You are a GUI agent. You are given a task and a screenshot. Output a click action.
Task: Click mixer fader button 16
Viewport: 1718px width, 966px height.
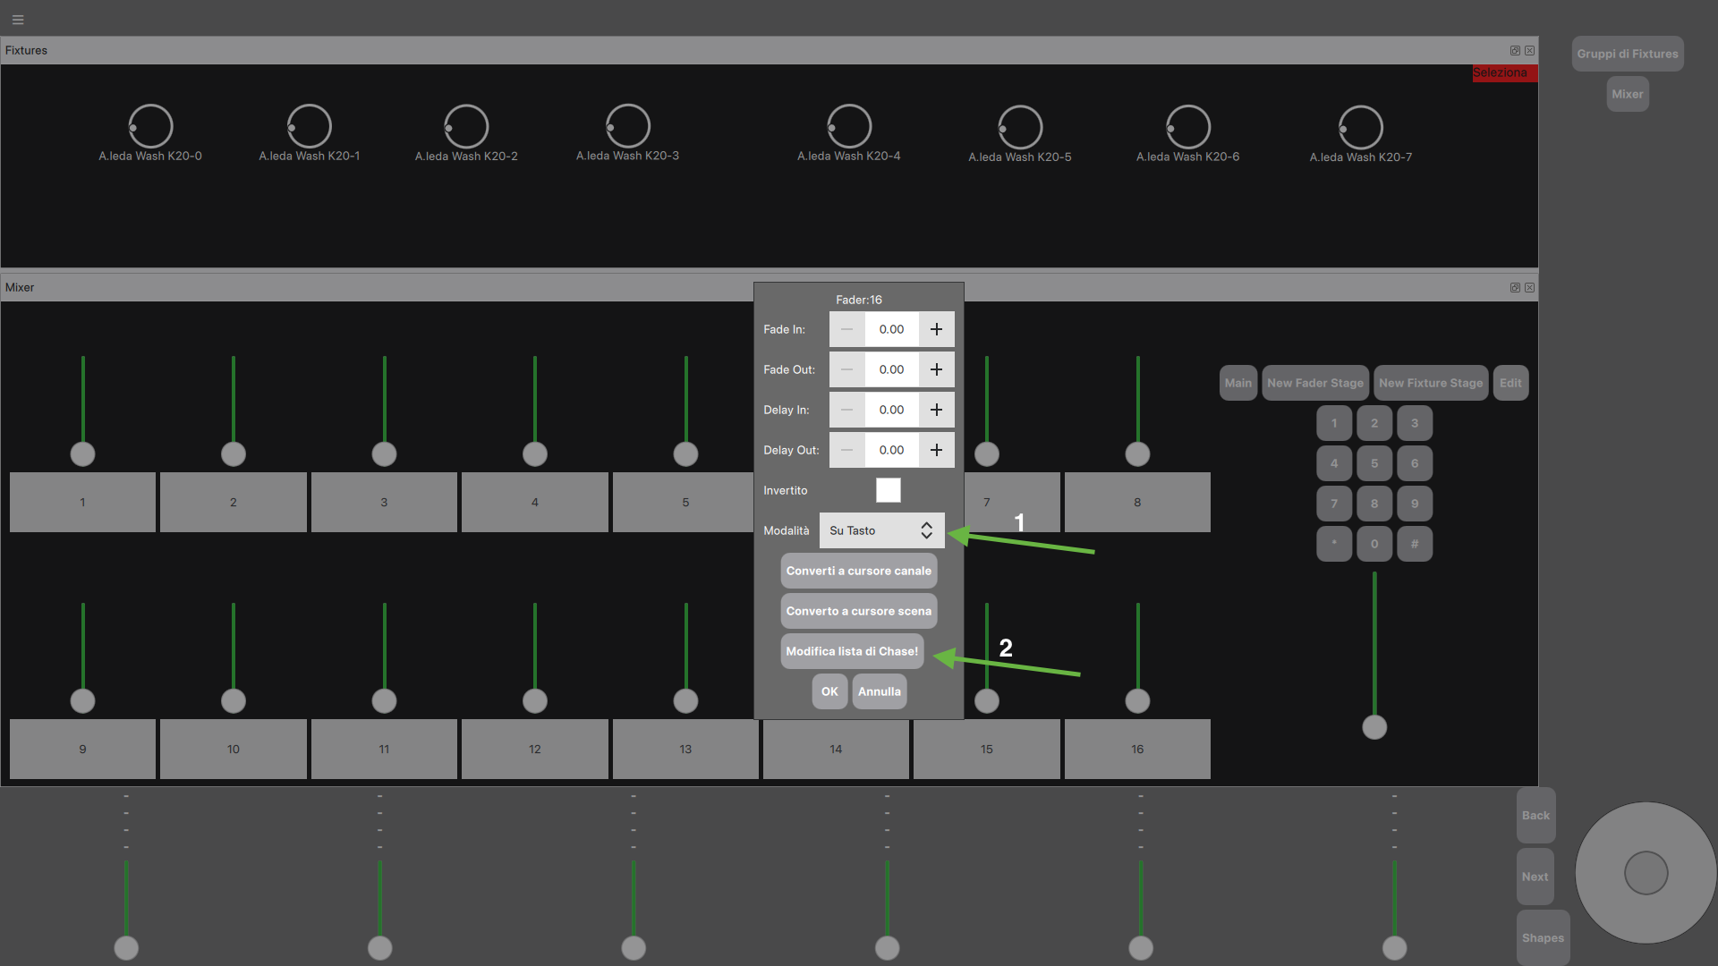1137,750
